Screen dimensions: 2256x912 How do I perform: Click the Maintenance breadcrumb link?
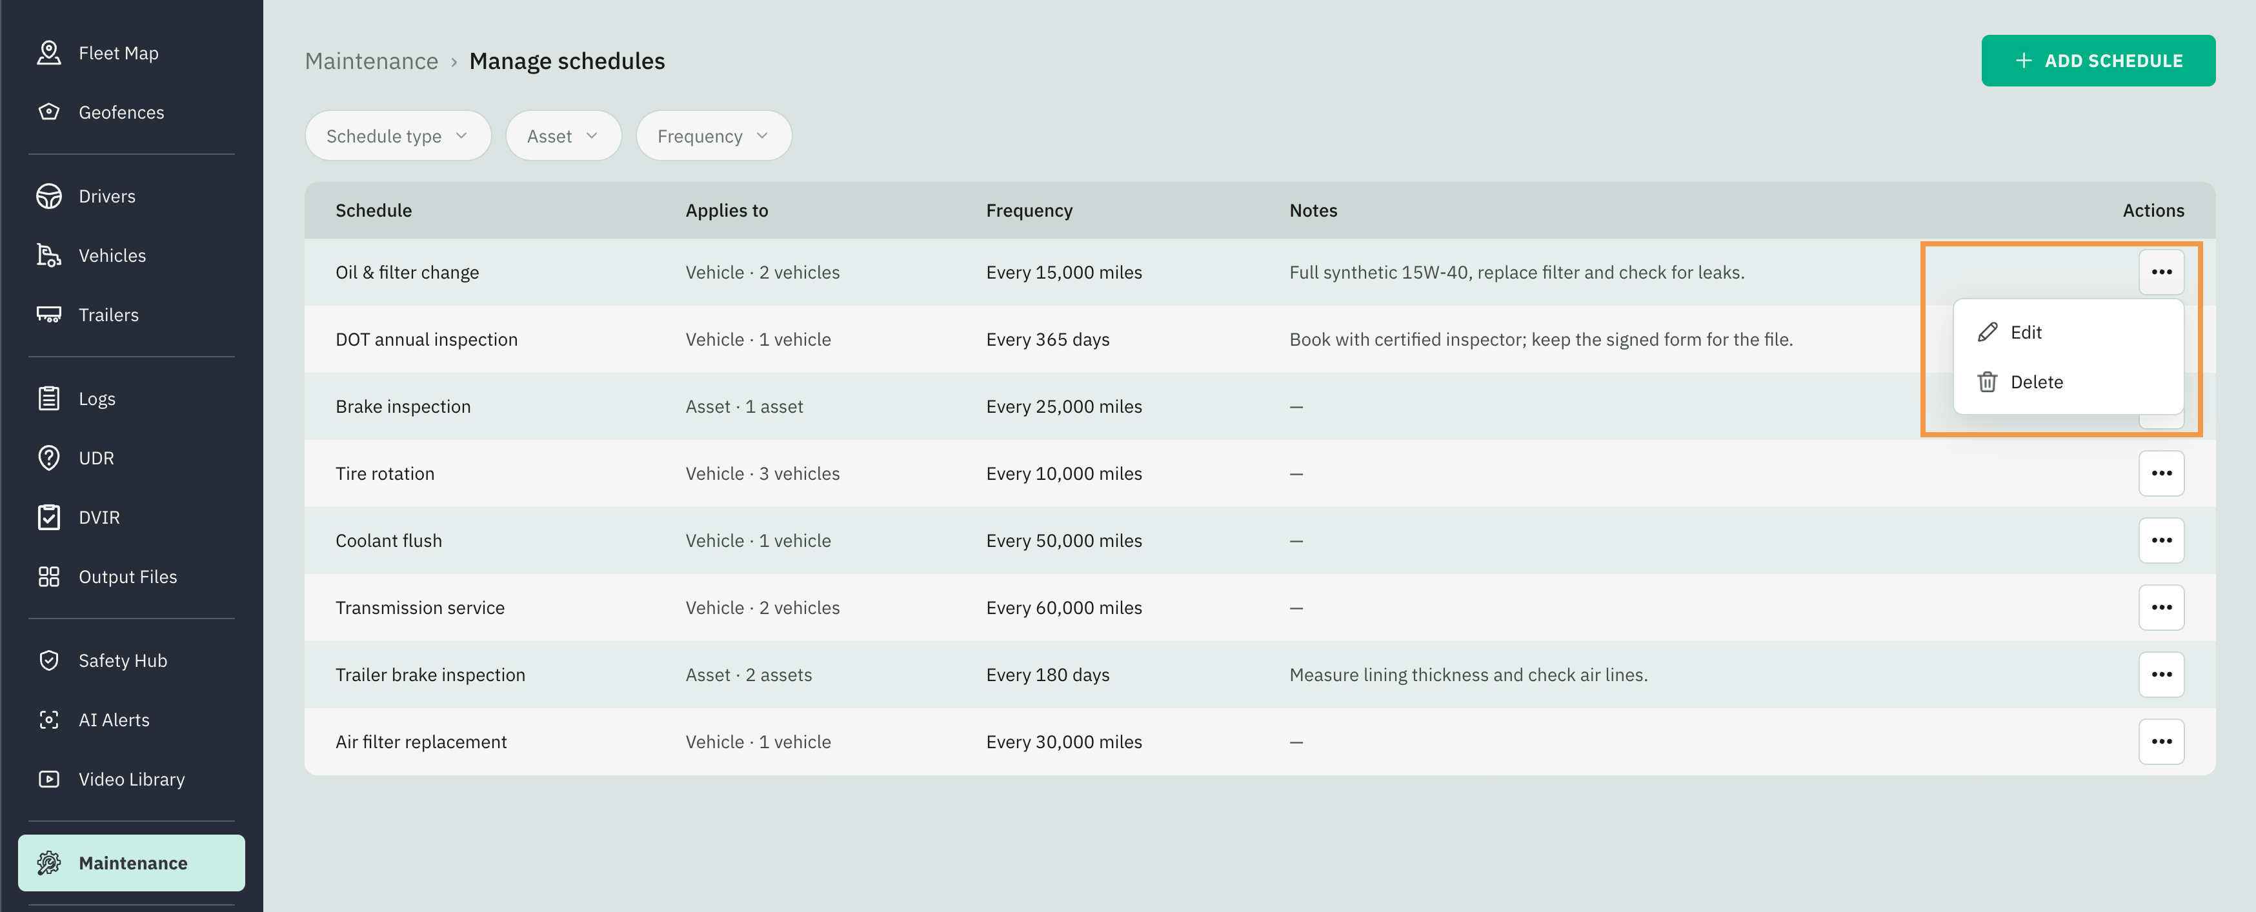point(371,61)
